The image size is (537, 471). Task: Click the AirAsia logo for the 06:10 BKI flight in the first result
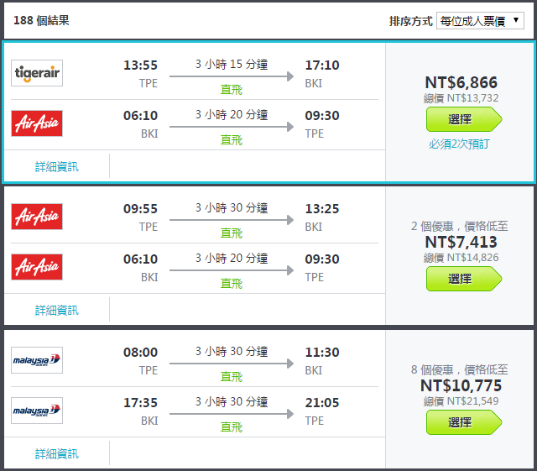(x=37, y=123)
